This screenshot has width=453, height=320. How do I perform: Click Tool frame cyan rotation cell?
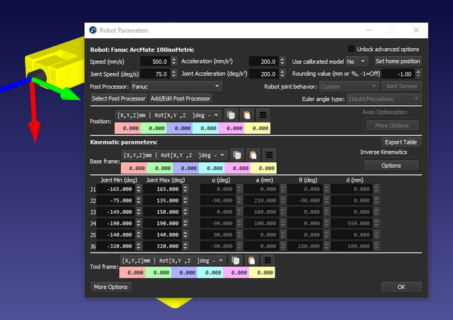pos(210,273)
